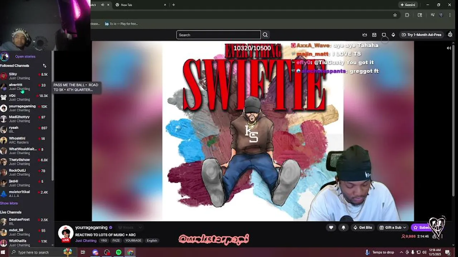Open Spotify from the taskbar
Viewport: 458px width, 257px height.
coord(118,252)
